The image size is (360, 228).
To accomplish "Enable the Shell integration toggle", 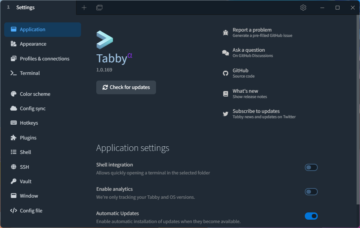I will pyautogui.click(x=311, y=168).
